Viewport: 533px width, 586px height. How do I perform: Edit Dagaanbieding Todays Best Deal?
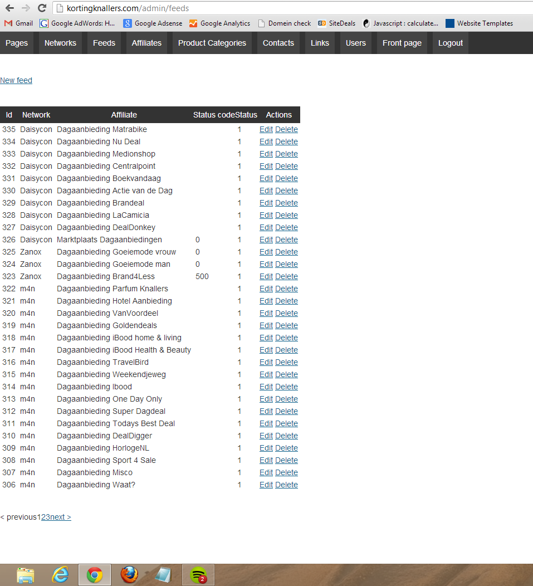coord(266,423)
